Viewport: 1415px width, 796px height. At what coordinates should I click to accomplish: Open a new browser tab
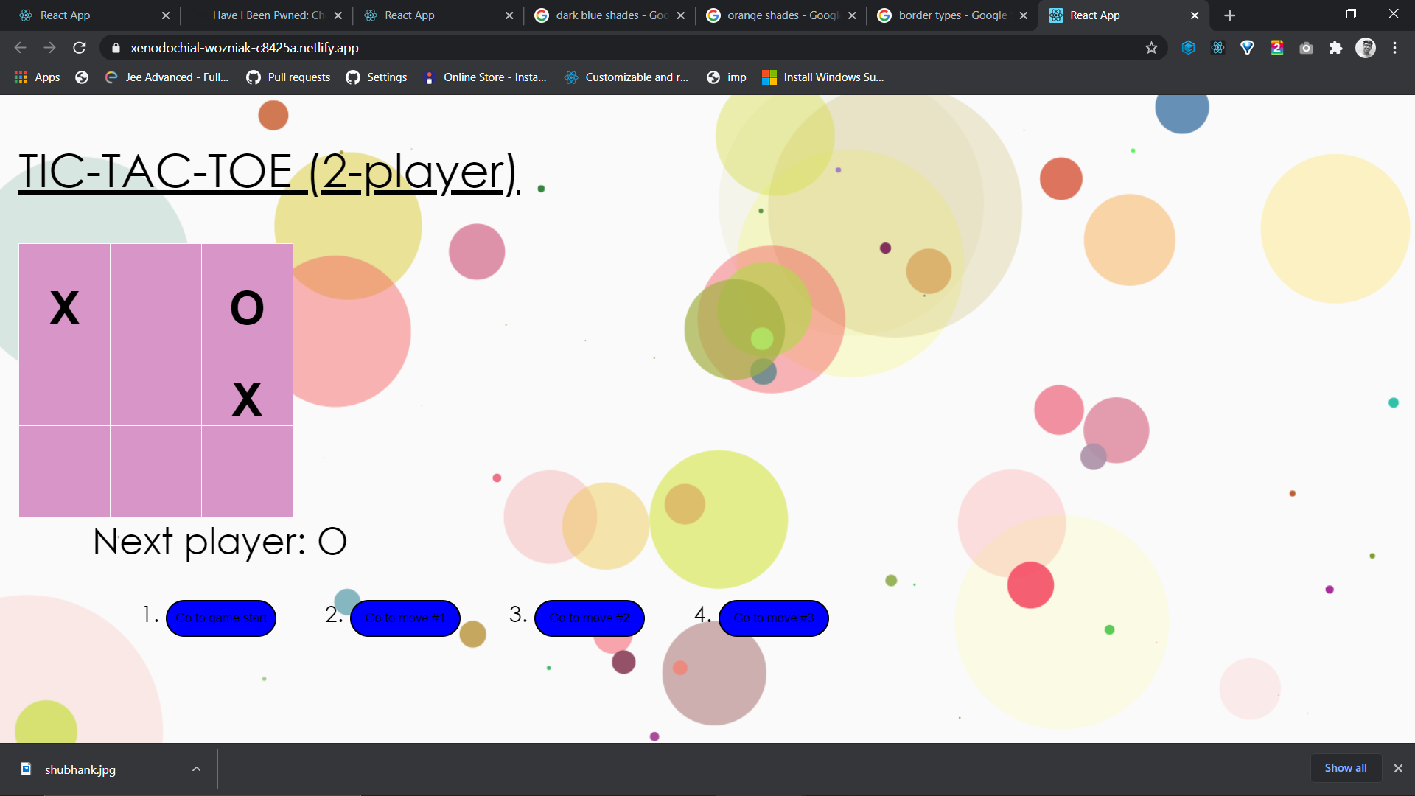coord(1229,15)
